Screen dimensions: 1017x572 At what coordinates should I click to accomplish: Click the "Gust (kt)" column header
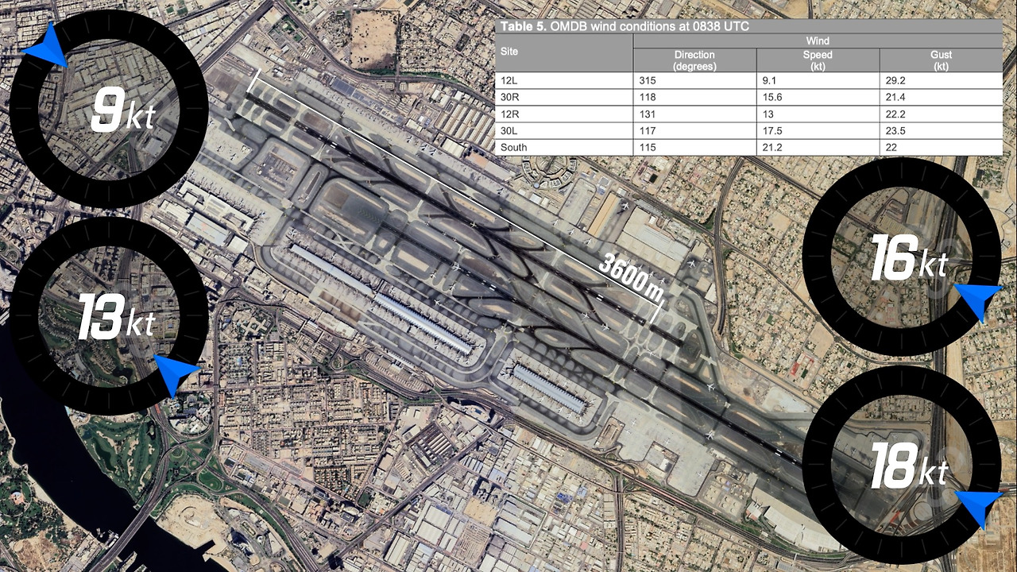click(x=941, y=60)
